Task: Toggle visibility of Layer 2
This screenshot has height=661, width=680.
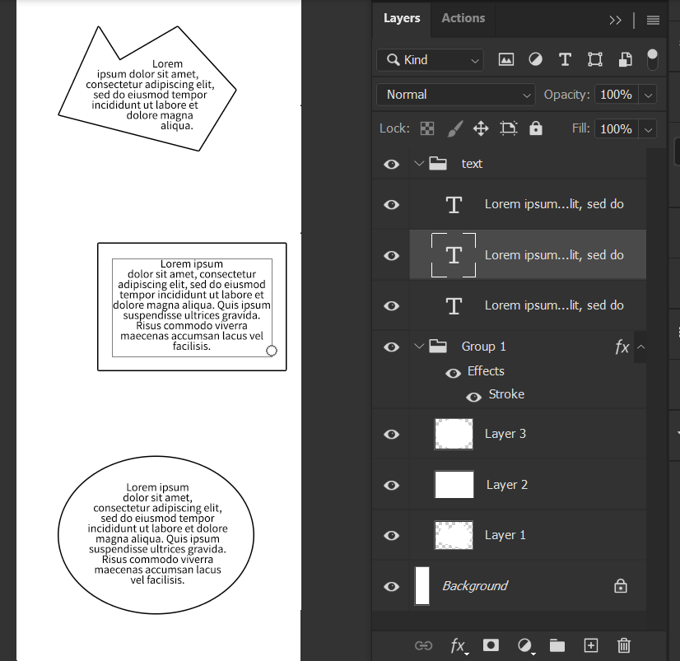Action: (x=391, y=485)
